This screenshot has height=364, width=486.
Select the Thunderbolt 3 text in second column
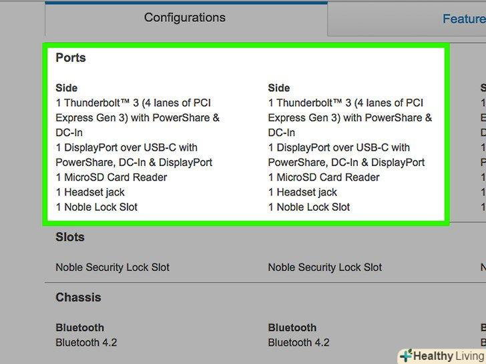(x=346, y=103)
